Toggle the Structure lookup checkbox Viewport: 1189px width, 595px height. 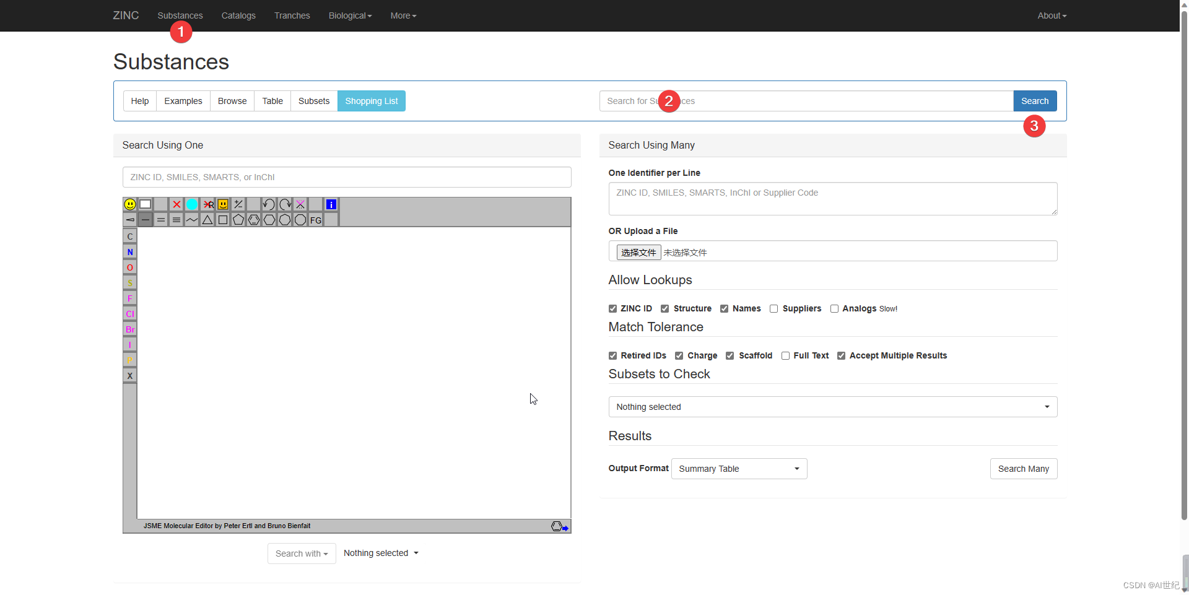(664, 308)
